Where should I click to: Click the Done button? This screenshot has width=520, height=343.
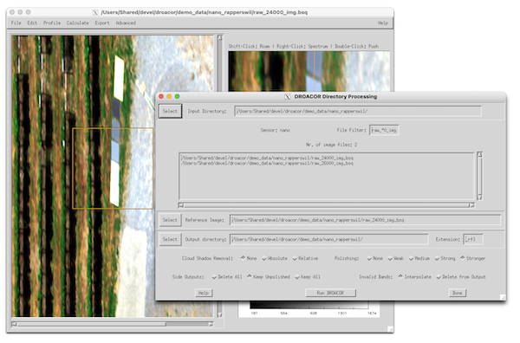[x=458, y=293]
